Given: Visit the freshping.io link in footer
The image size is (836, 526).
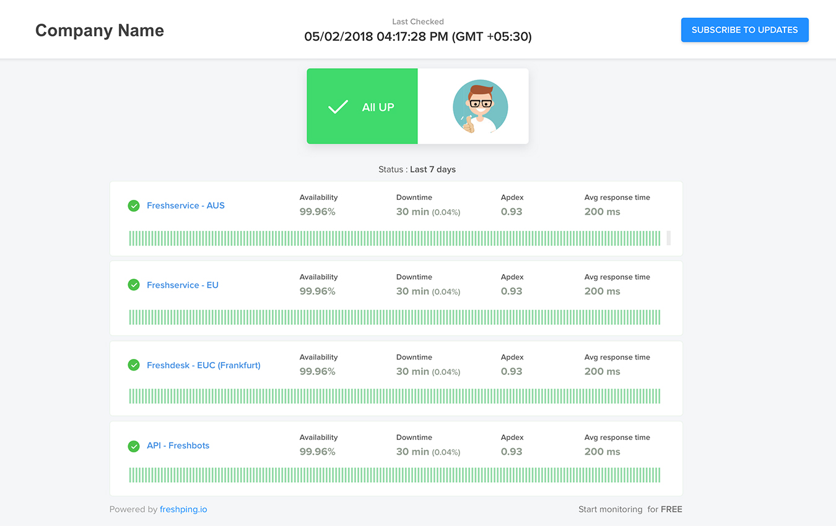Looking at the screenshot, I should point(183,509).
